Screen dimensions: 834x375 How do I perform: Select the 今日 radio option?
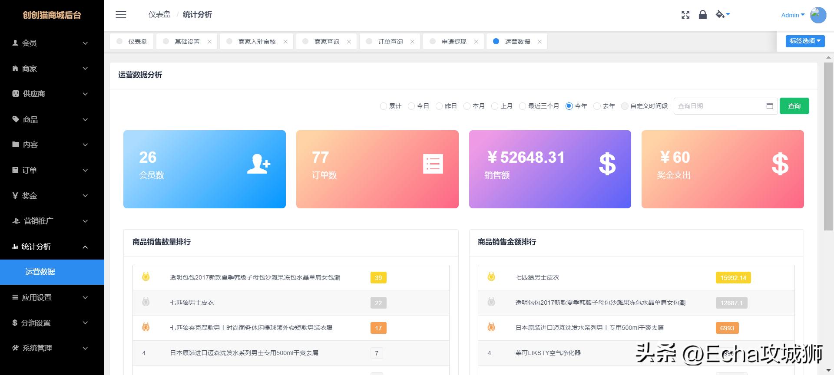coord(411,106)
